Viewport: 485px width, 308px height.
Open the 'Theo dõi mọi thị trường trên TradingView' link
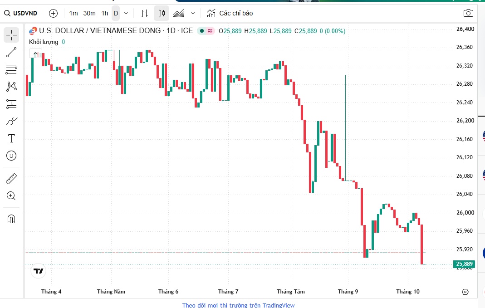click(238, 305)
